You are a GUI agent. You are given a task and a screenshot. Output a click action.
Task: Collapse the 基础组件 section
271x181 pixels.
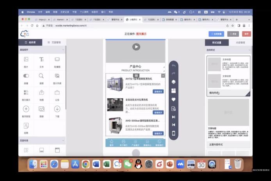point(64,50)
